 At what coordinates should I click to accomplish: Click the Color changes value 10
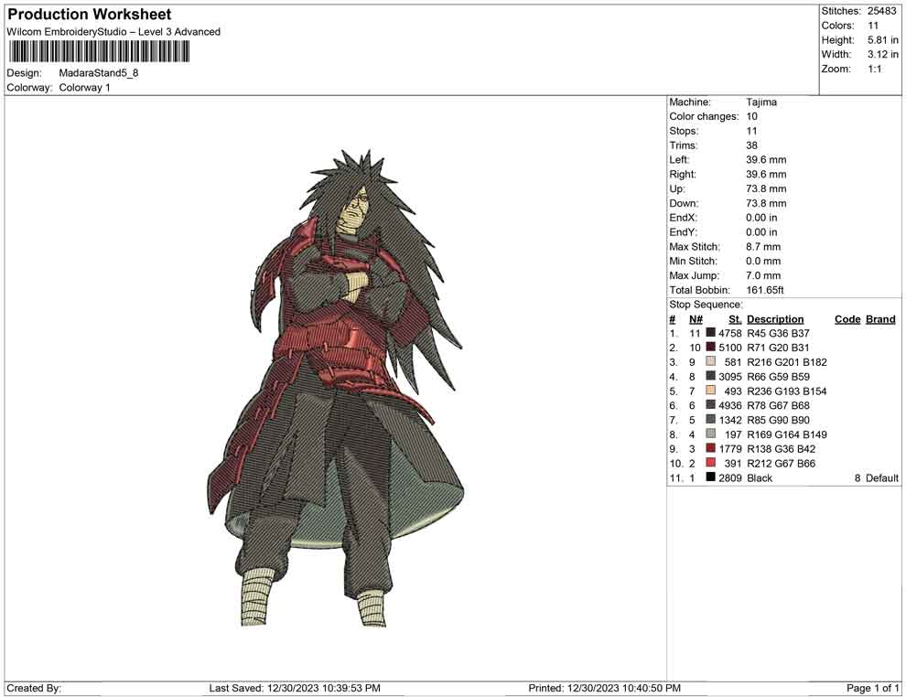tap(751, 117)
